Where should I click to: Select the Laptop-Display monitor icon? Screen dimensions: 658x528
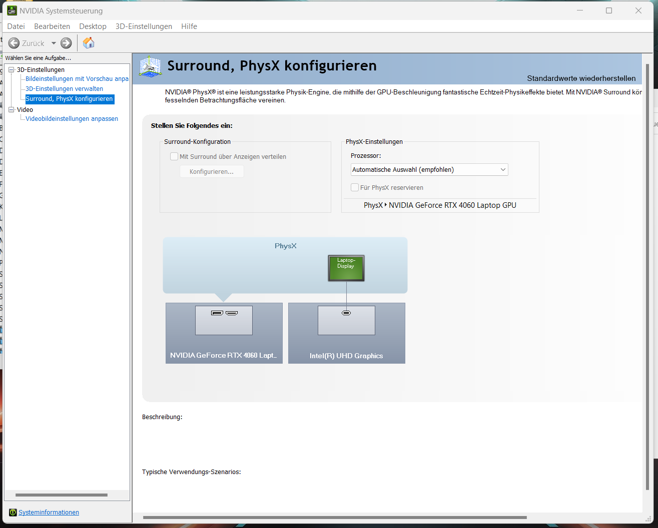[346, 268]
